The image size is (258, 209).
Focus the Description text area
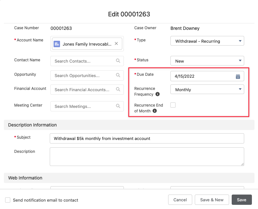(x=147, y=157)
